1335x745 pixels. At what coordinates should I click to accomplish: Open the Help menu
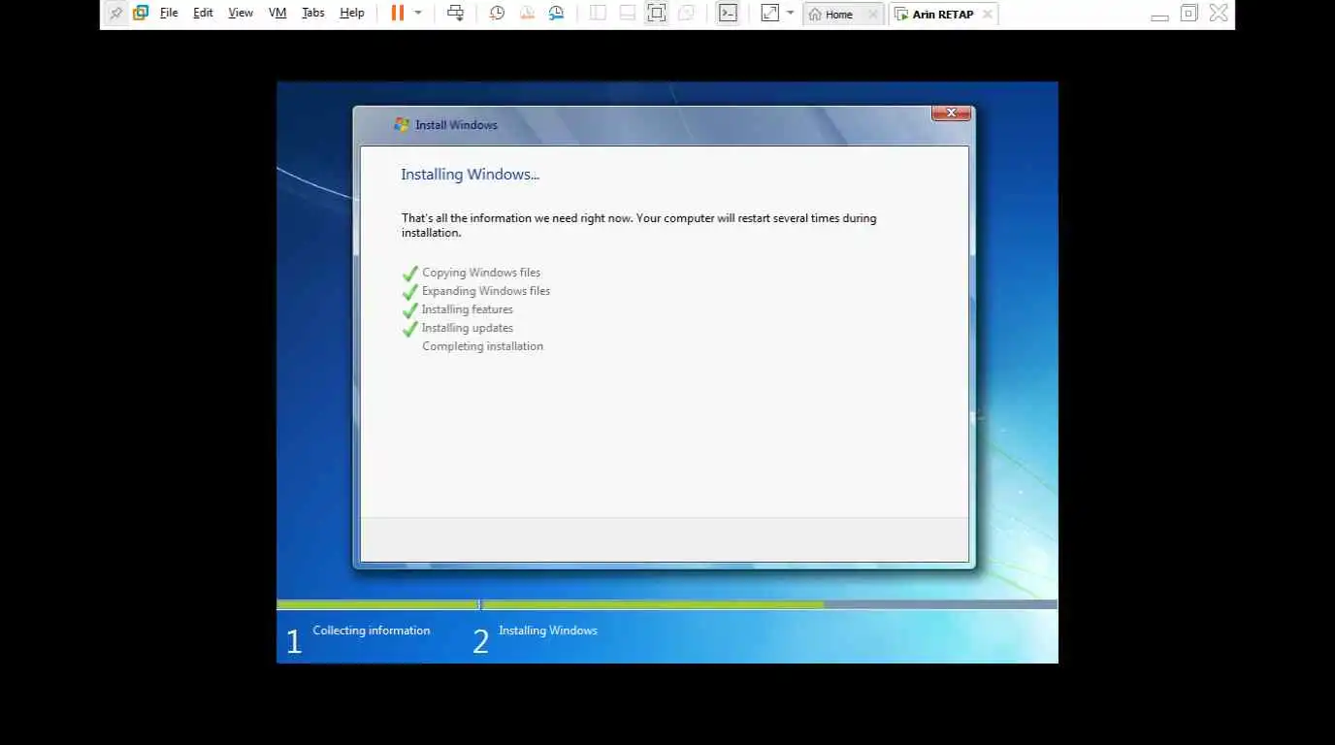pyautogui.click(x=352, y=14)
